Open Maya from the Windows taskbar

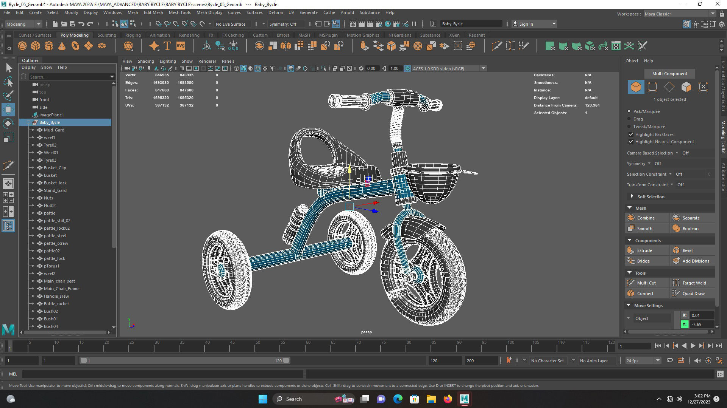[x=465, y=399]
